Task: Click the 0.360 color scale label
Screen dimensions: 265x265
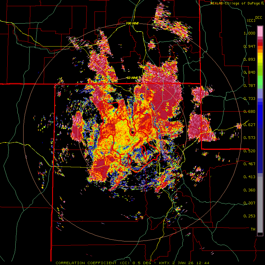Action: pyautogui.click(x=249, y=190)
